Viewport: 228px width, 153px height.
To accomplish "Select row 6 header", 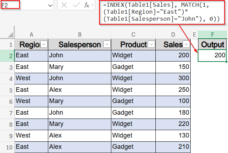I will (x=7, y=101).
